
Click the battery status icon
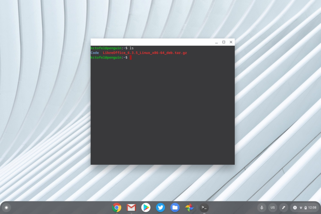click(x=305, y=208)
